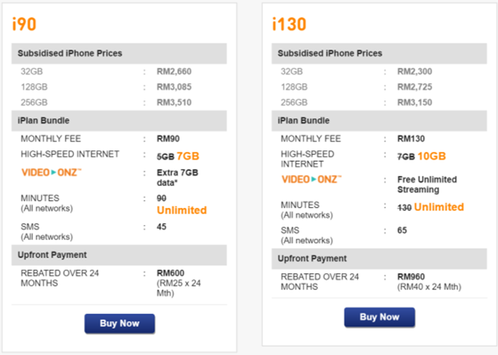Click the orange 10GB internet value
This screenshot has height=355, width=498.
432,156
